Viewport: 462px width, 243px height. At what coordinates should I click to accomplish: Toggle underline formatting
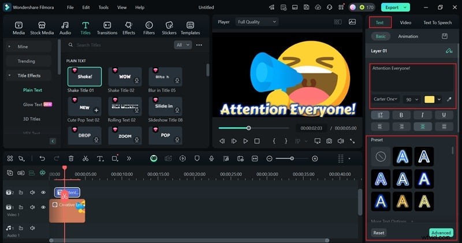pos(444,115)
